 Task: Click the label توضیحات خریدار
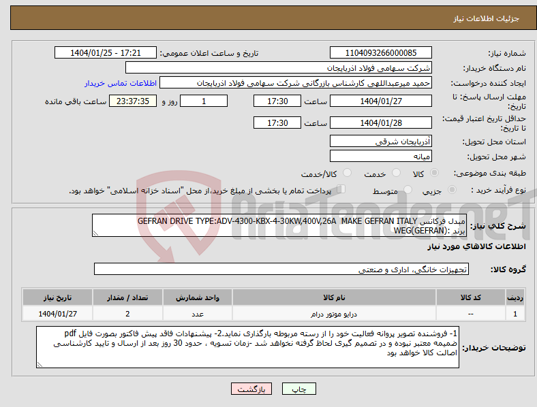point(494,348)
